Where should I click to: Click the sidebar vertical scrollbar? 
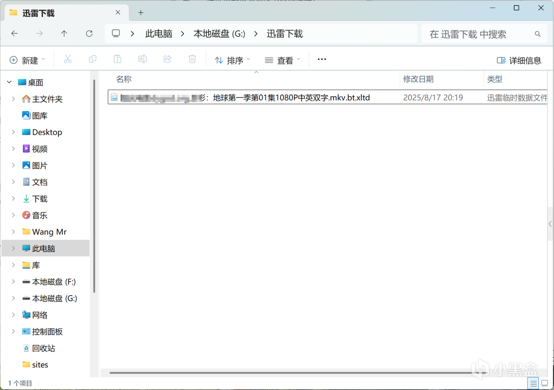(94, 186)
